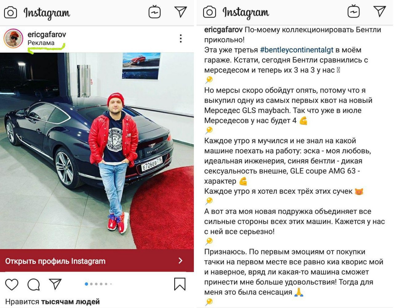Image resolution: width=394 pixels, height=308 pixels.
Task: Share post via paper plane below photo
Action: (55, 284)
